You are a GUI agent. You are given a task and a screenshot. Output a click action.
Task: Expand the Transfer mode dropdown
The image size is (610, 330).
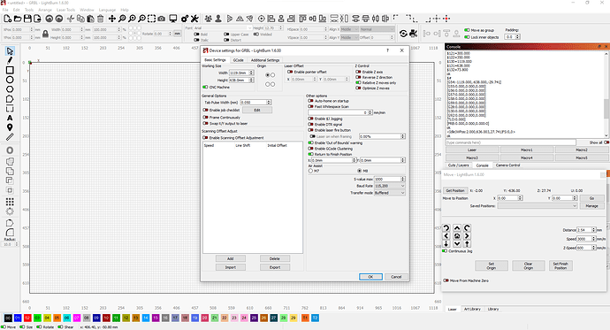pos(389,193)
